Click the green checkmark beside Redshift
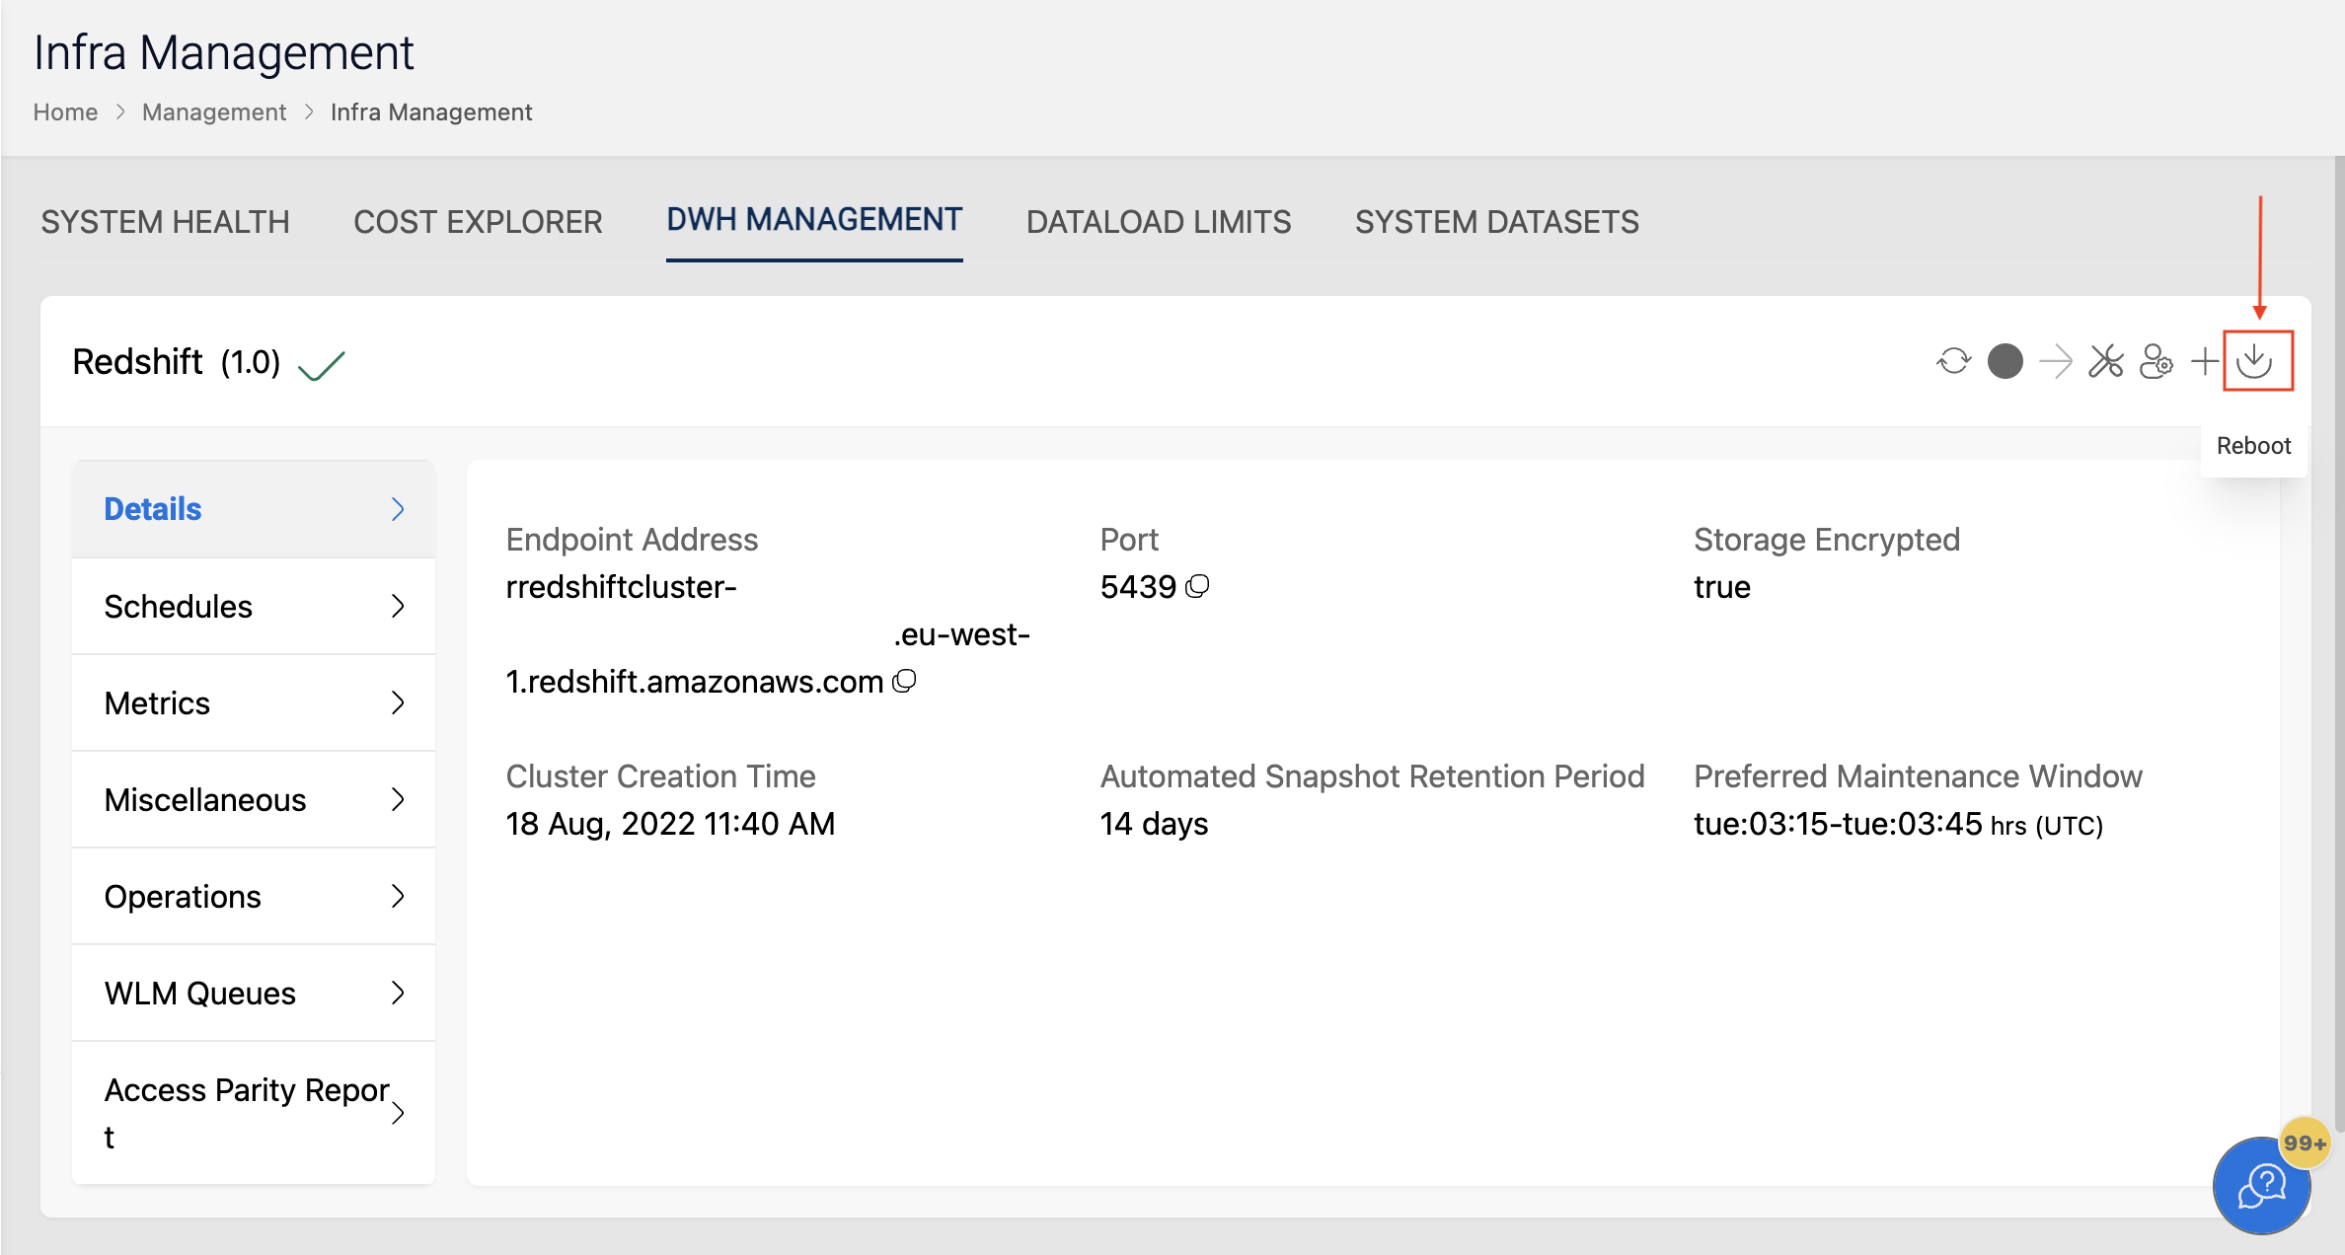The width and height of the screenshot is (2345, 1255). [322, 365]
